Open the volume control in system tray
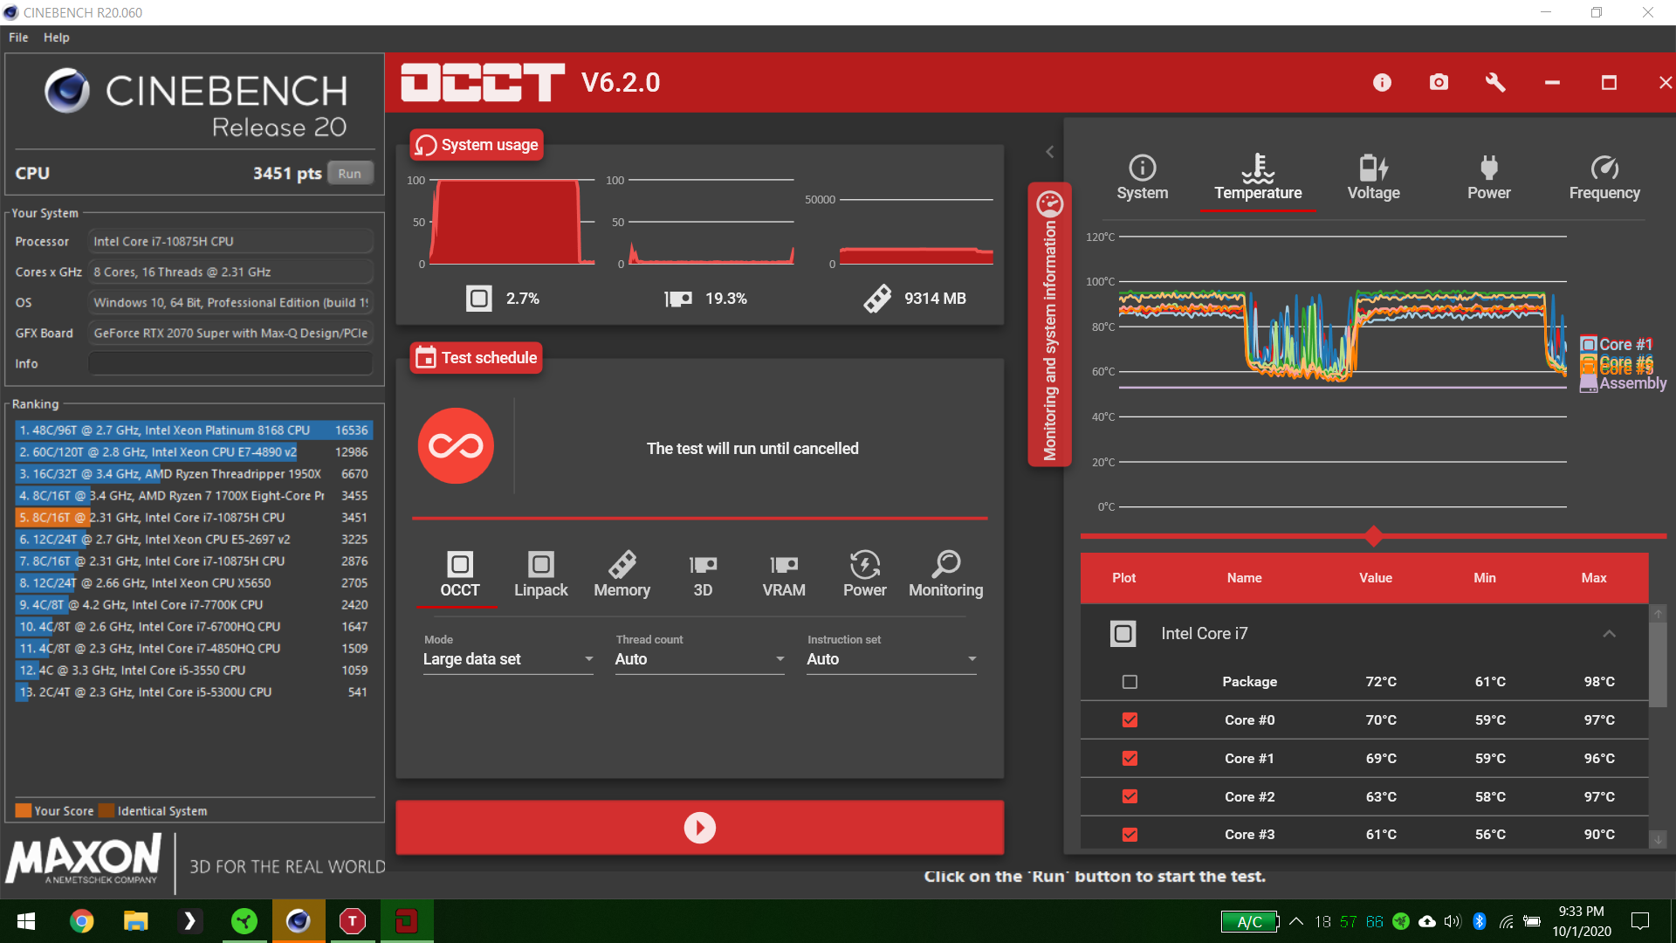The image size is (1676, 943). (1453, 921)
